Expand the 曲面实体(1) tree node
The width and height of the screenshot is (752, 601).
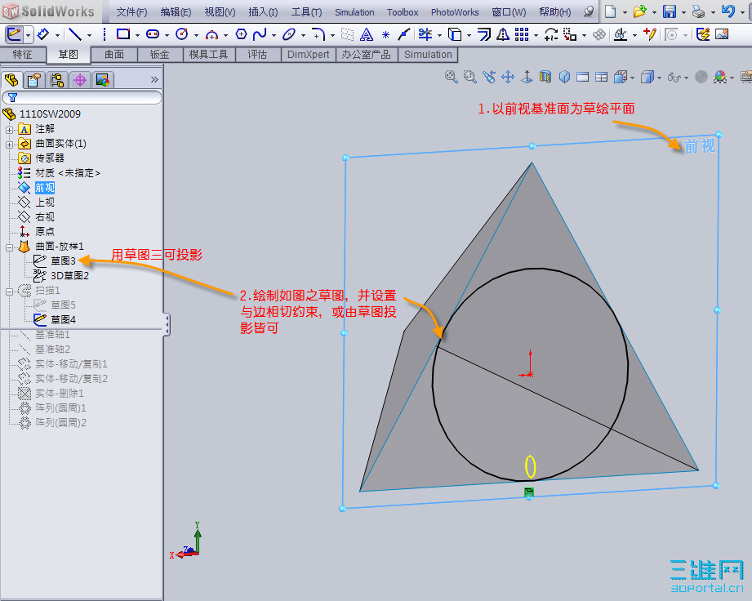coord(9,145)
